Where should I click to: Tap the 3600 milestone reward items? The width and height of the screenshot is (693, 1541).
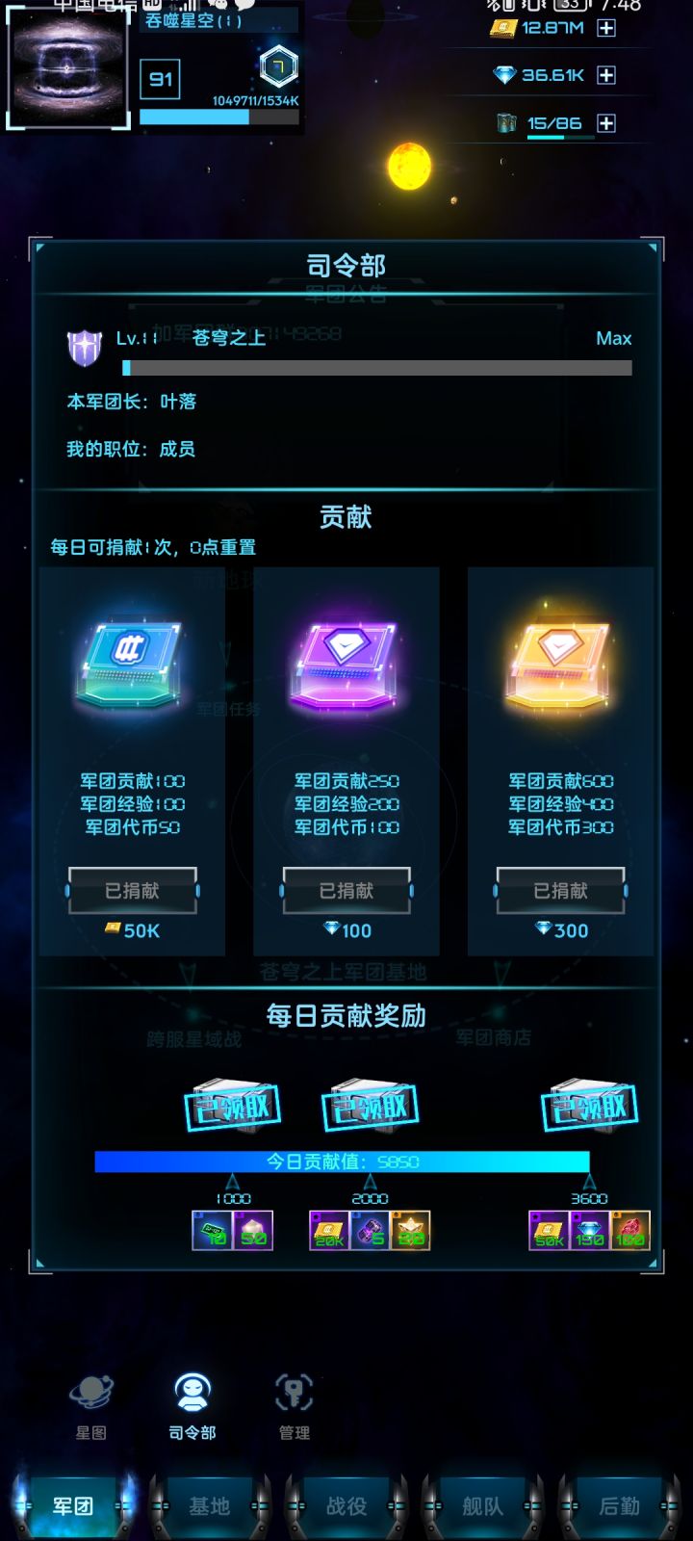pos(589,1230)
